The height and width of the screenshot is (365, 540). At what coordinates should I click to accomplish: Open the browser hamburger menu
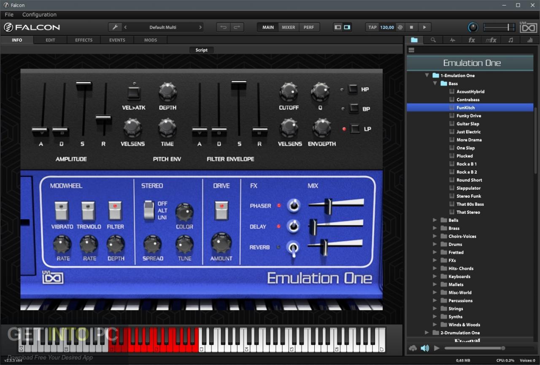411,50
